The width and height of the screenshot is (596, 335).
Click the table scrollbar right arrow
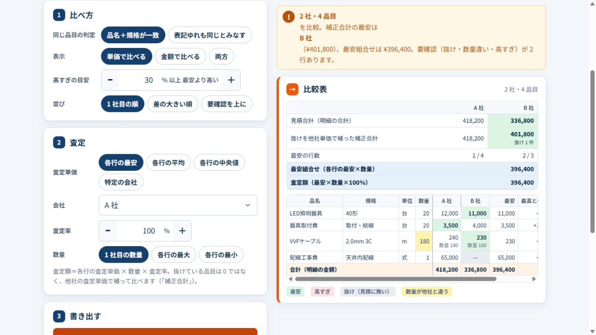coord(534,279)
